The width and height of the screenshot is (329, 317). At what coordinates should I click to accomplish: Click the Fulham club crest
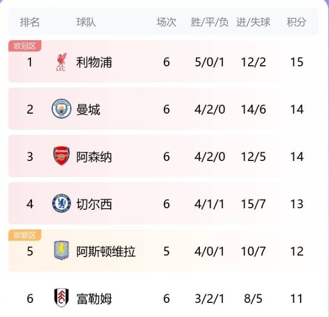pyautogui.click(x=61, y=298)
